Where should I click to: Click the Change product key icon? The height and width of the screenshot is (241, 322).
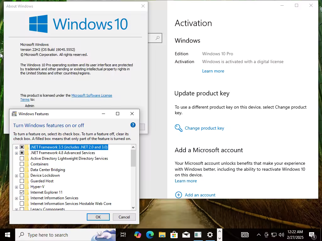click(179, 128)
